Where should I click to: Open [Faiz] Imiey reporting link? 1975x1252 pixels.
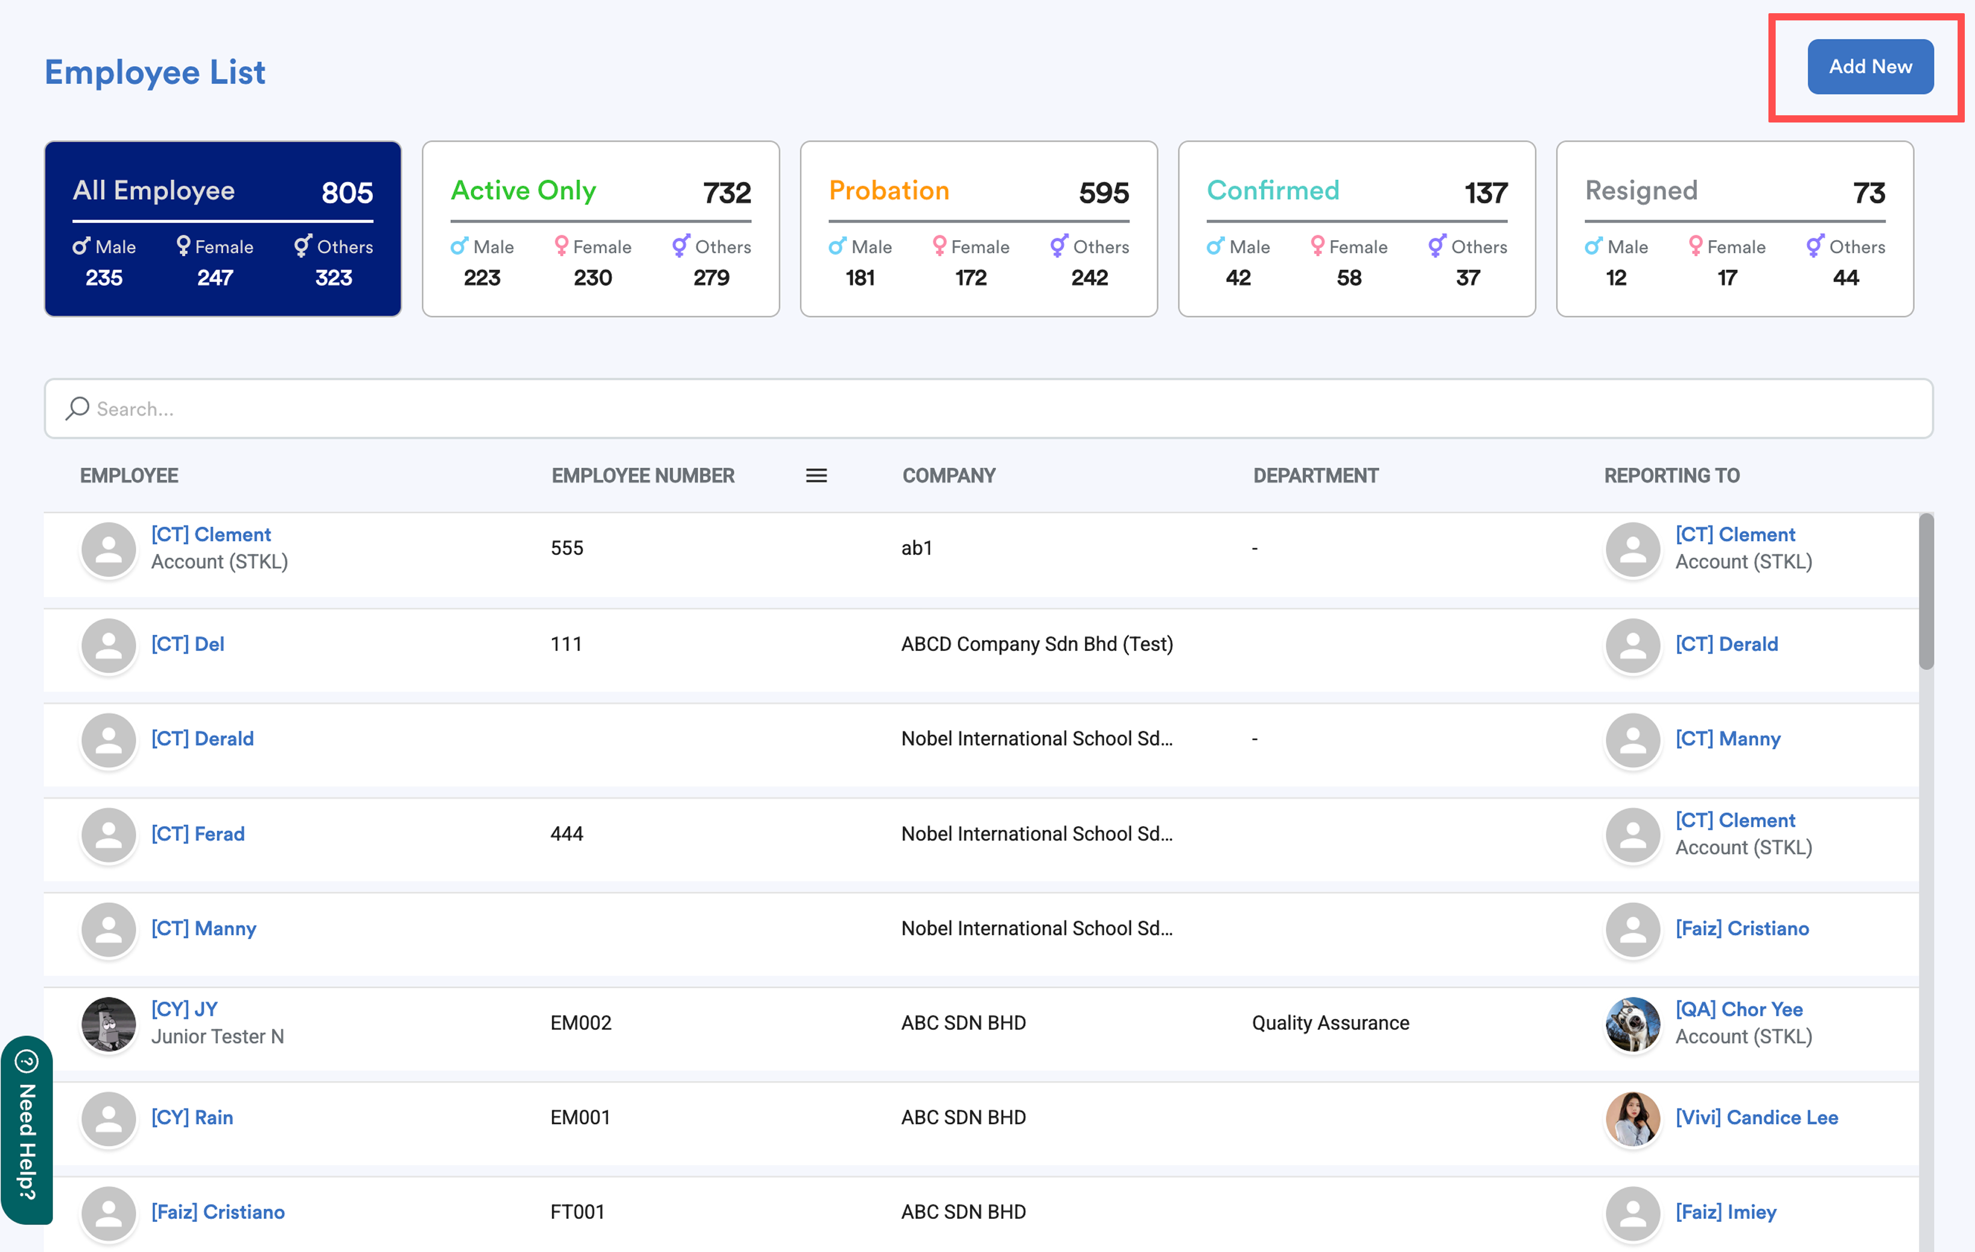[1726, 1212]
